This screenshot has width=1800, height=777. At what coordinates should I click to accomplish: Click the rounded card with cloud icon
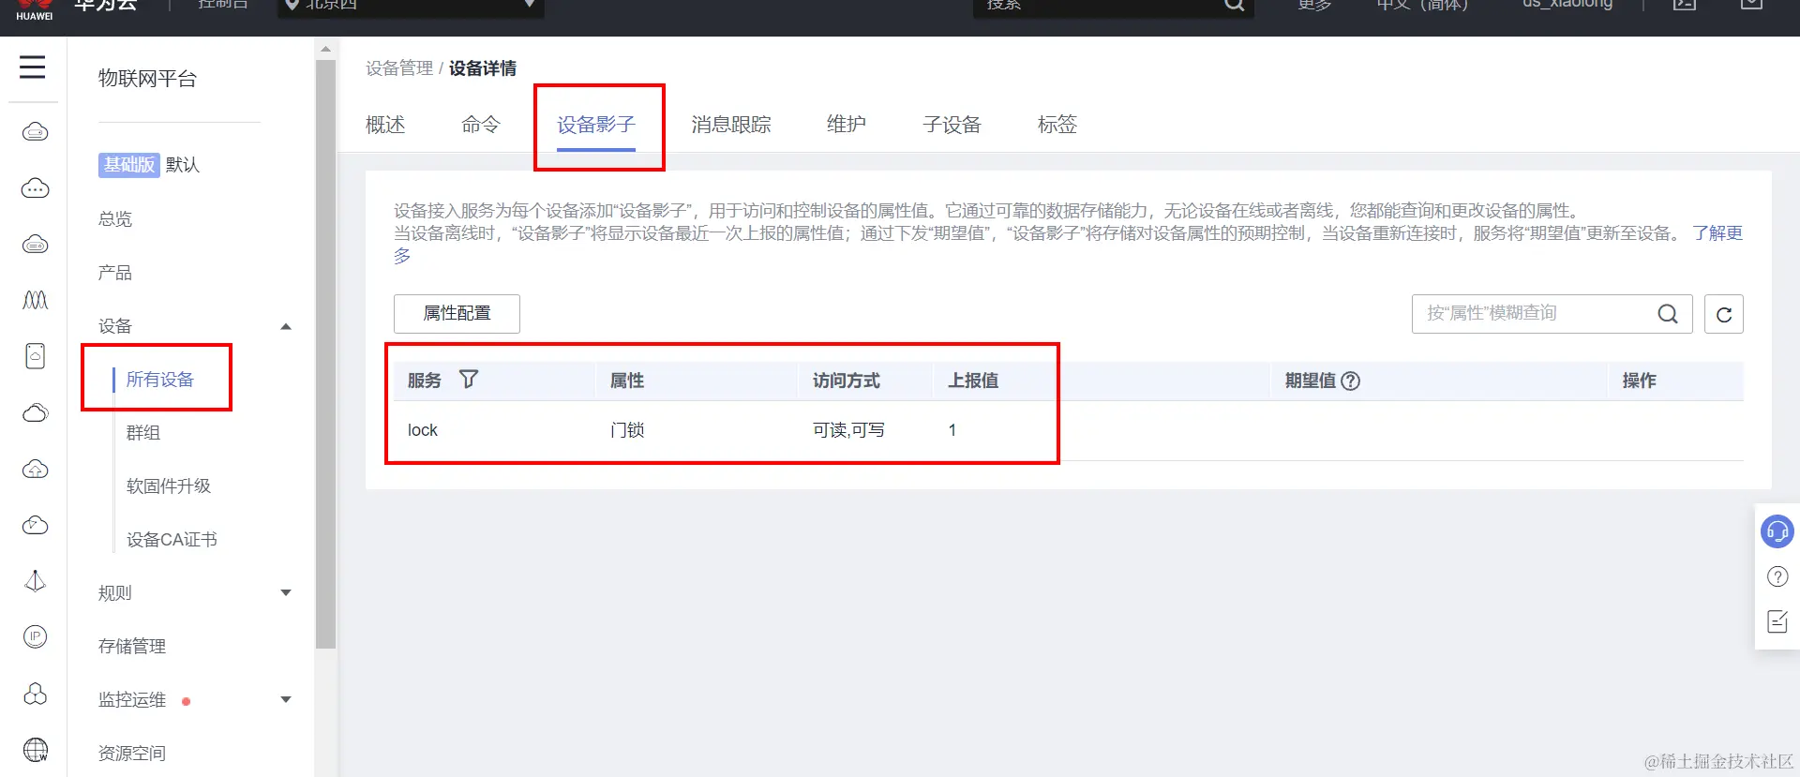[35, 356]
